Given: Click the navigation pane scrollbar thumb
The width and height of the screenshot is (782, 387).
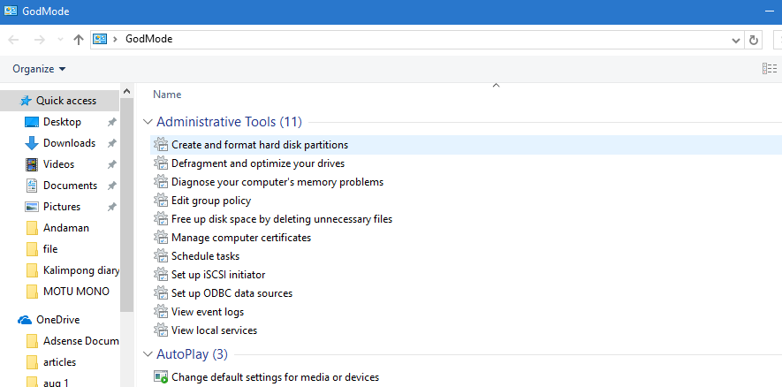Looking at the screenshot, I should pyautogui.click(x=126, y=204).
